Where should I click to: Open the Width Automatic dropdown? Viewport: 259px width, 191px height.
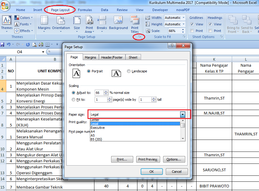tap(183, 17)
